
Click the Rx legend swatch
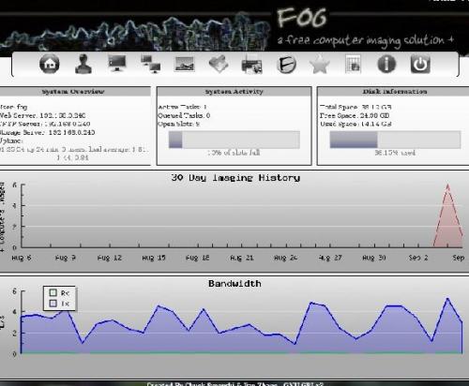click(53, 292)
